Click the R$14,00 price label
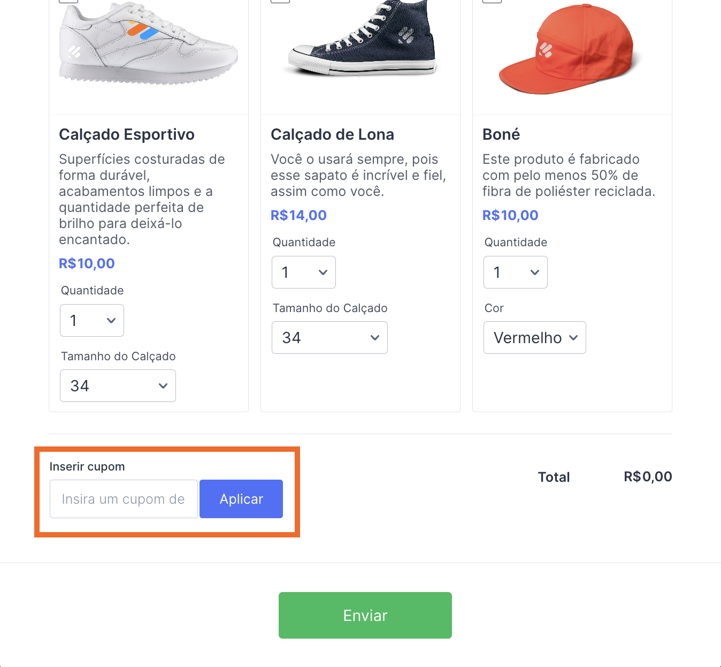 click(298, 215)
